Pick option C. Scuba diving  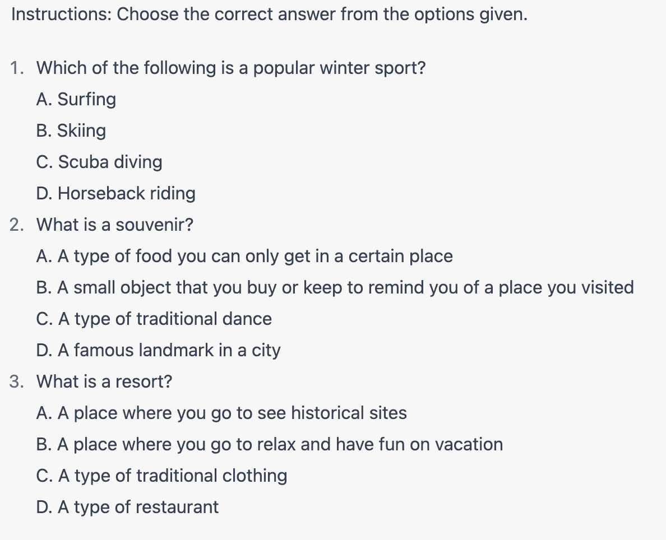click(99, 162)
